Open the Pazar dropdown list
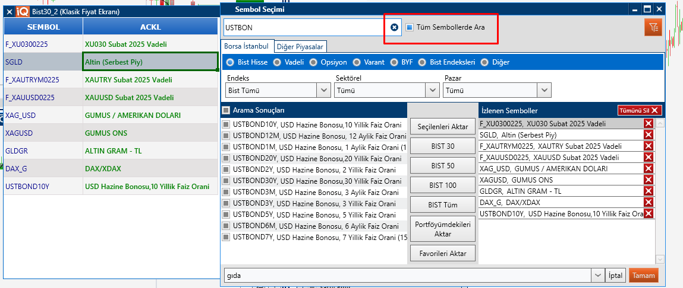 (544, 90)
